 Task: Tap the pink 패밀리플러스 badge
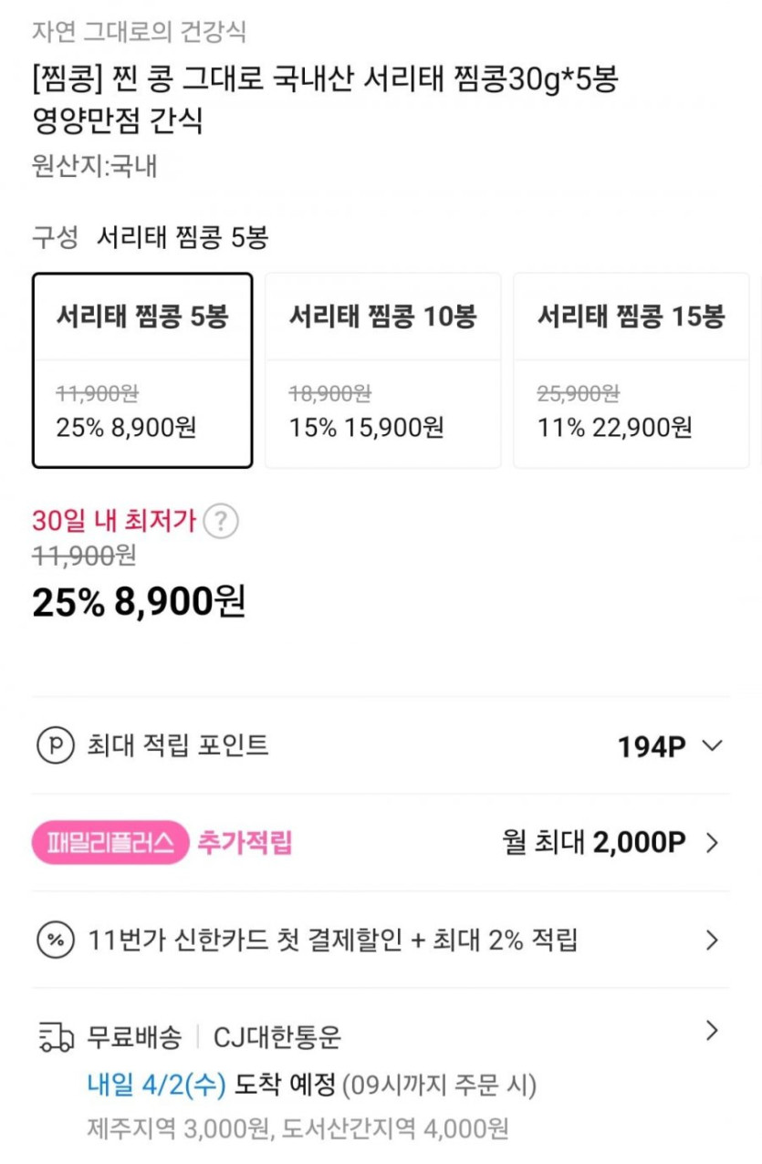coord(110,843)
